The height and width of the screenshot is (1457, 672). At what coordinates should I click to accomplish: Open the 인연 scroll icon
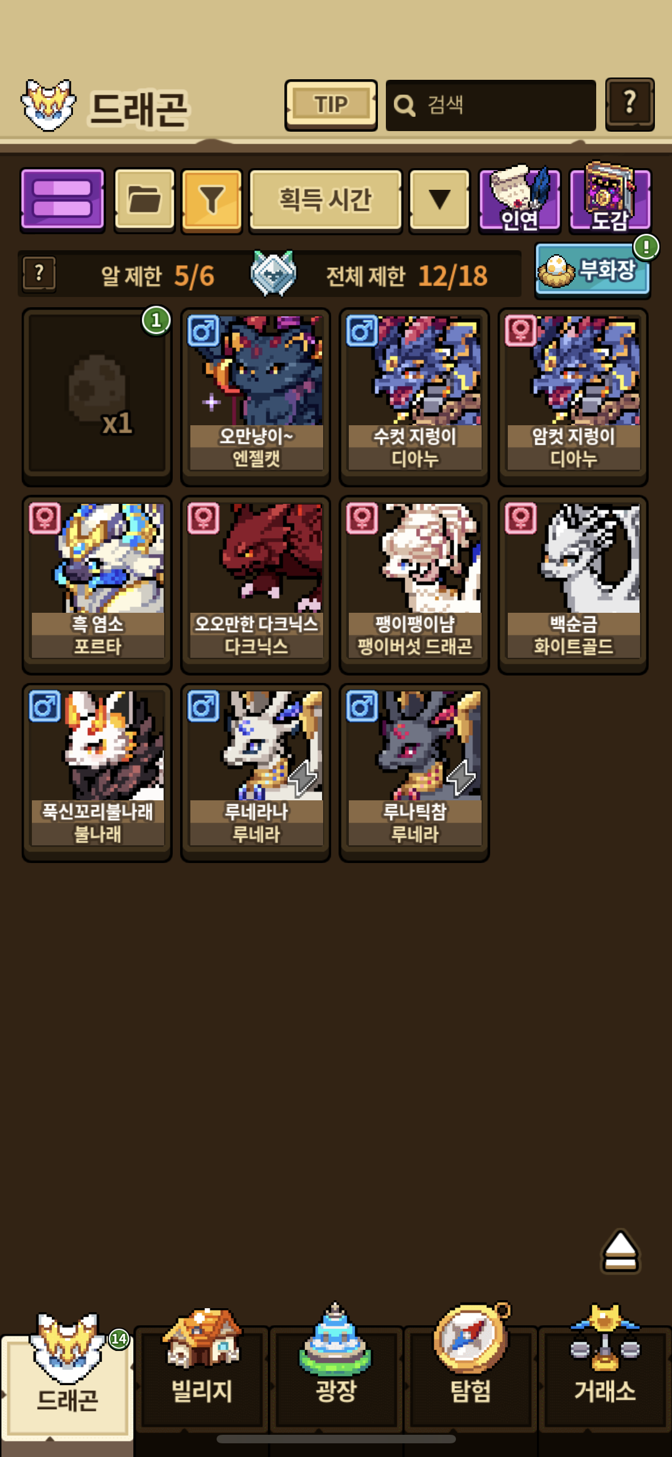click(519, 200)
